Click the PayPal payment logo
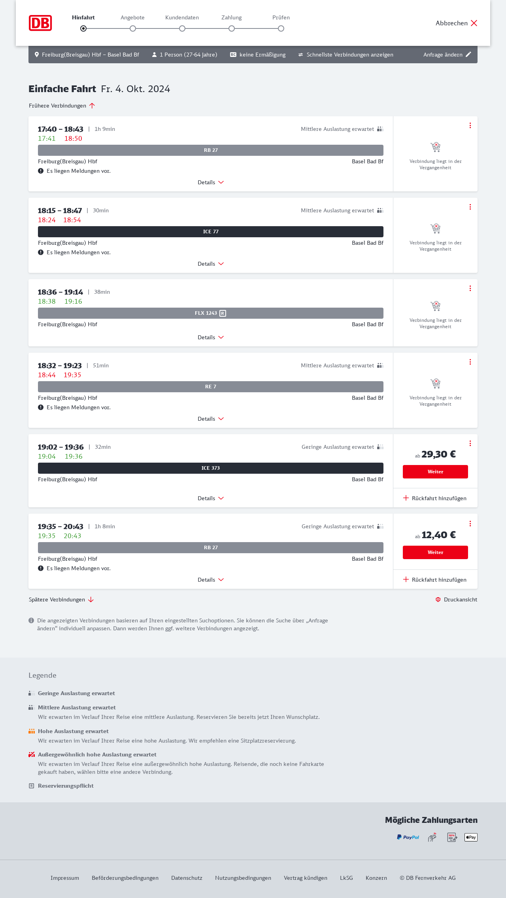This screenshot has height=898, width=506. (x=408, y=837)
